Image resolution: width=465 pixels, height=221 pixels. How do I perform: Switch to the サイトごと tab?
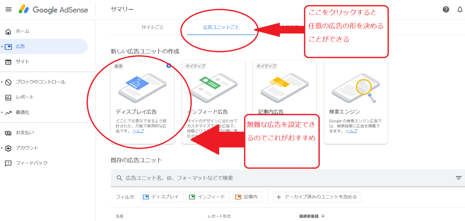click(x=152, y=27)
